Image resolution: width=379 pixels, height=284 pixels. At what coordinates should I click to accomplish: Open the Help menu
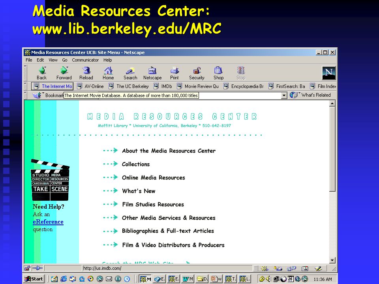[x=107, y=60]
